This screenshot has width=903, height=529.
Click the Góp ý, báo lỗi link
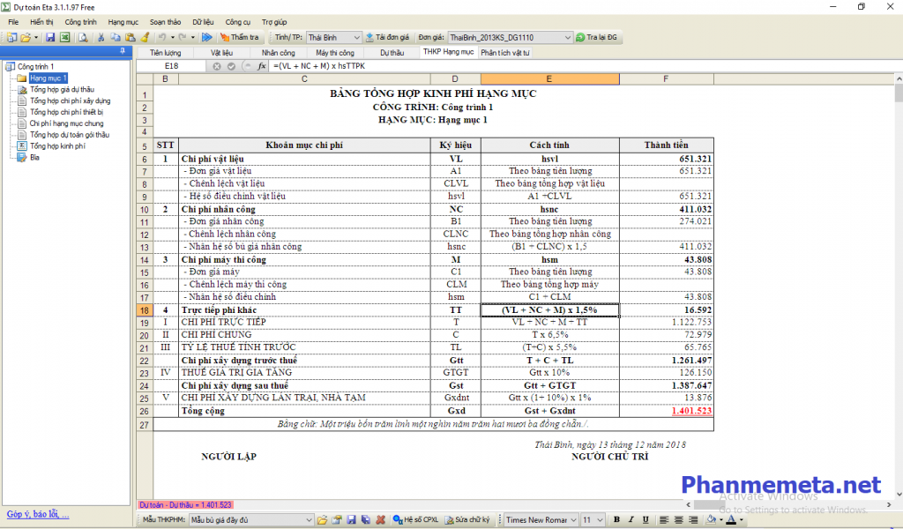click(38, 514)
